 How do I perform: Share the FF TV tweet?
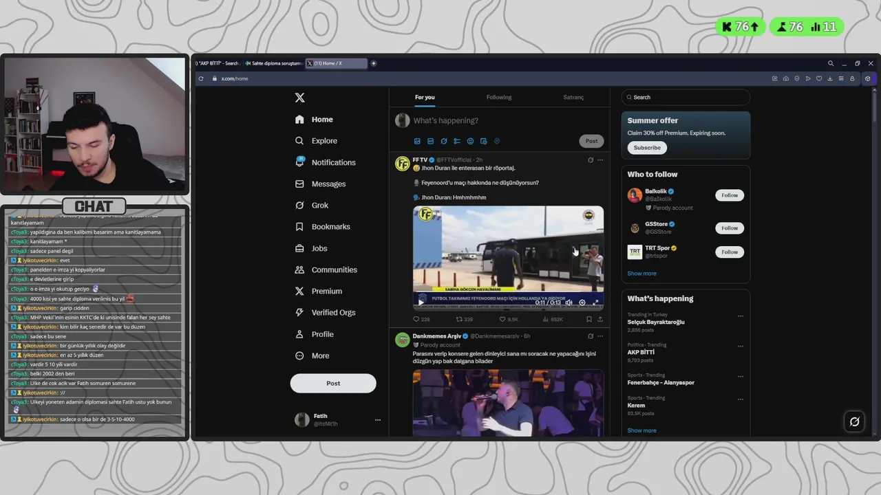point(600,319)
